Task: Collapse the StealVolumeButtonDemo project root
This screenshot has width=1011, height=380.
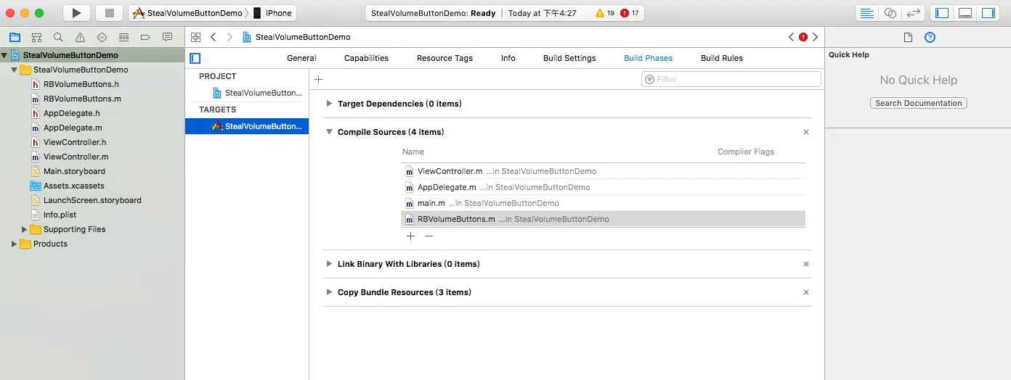Action: click(5, 55)
